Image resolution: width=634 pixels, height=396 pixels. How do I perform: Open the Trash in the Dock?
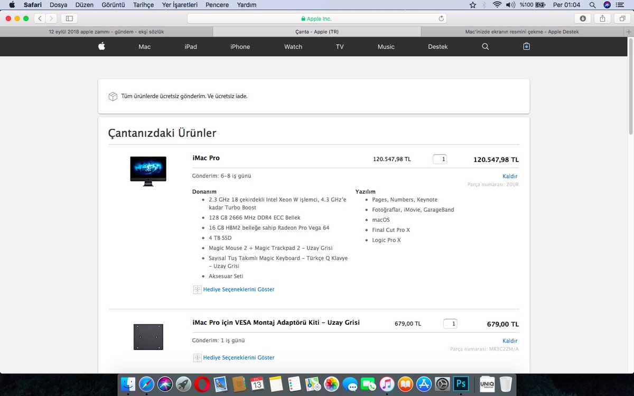point(506,384)
